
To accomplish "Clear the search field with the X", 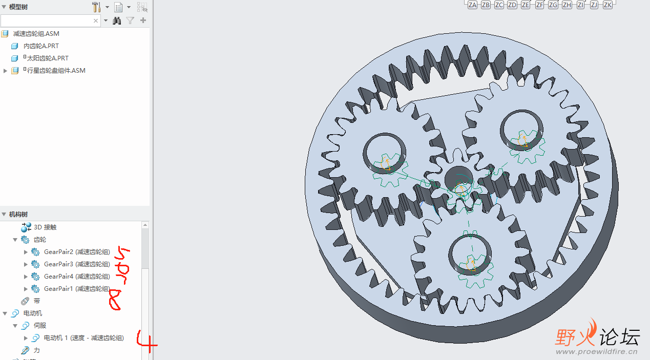I will (x=96, y=21).
